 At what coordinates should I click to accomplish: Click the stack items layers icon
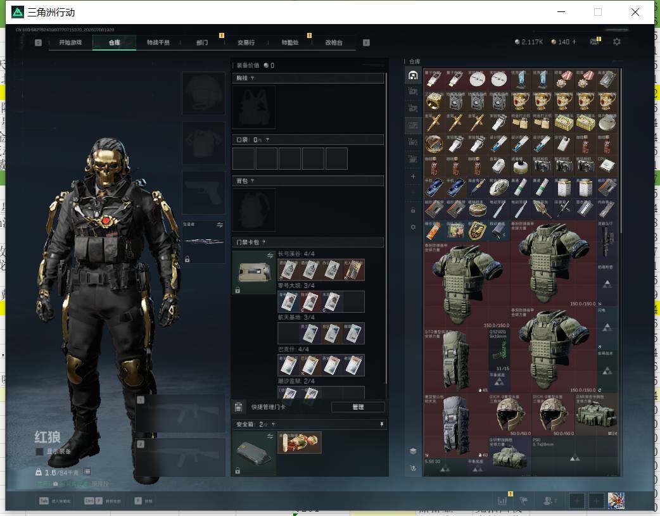point(413,451)
